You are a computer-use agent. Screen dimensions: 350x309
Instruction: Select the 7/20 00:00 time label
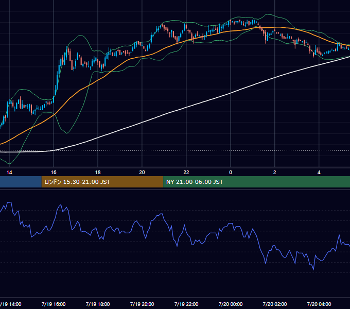click(x=231, y=304)
